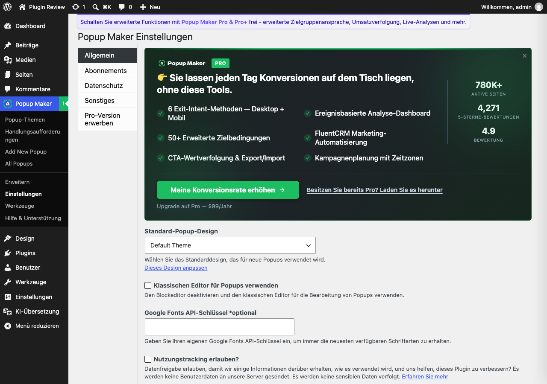Open Hilfe & Unterstützung submenu item
This screenshot has width=547, height=384.
(x=33, y=218)
